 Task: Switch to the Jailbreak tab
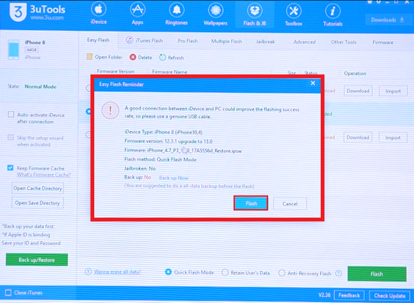[265, 42]
